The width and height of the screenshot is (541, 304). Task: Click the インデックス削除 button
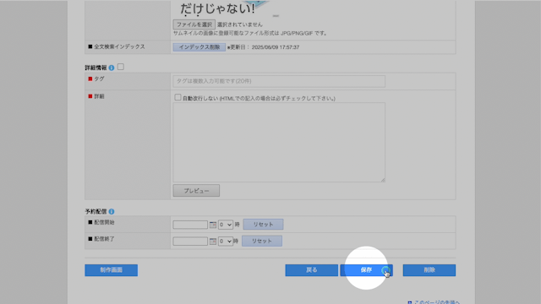pyautogui.click(x=199, y=47)
